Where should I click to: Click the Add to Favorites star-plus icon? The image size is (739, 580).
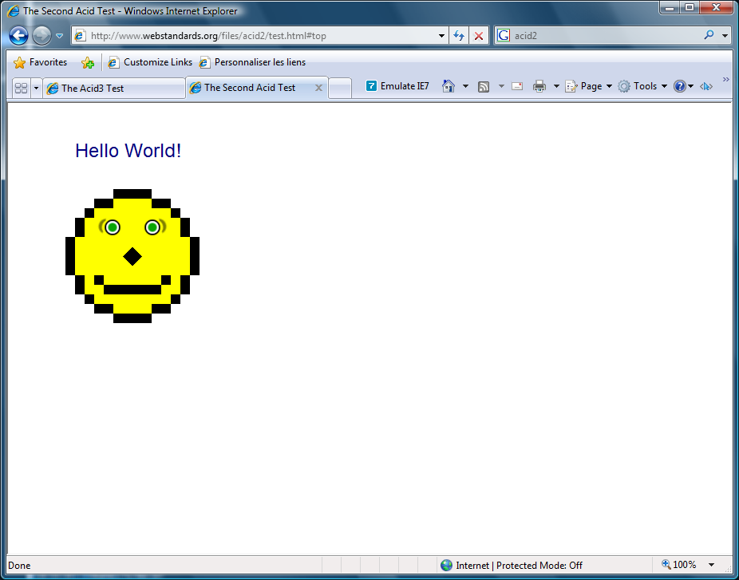(x=88, y=62)
